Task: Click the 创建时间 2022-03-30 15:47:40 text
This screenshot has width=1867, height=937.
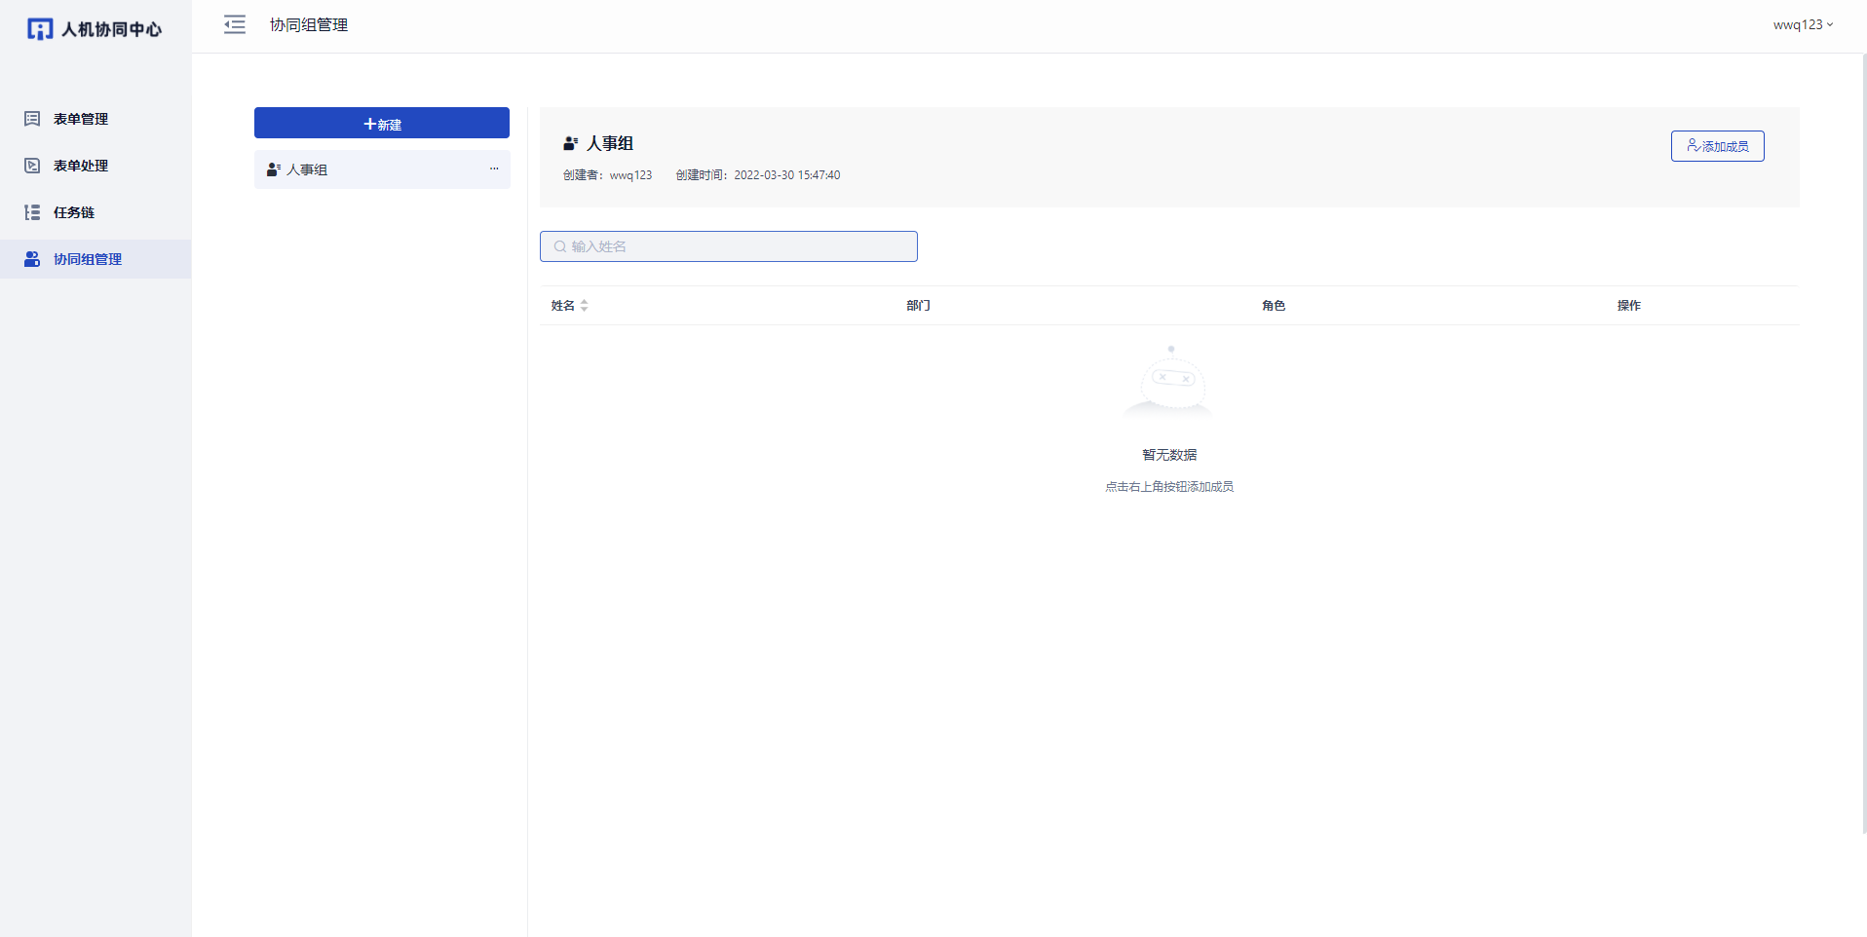Action: (x=758, y=175)
